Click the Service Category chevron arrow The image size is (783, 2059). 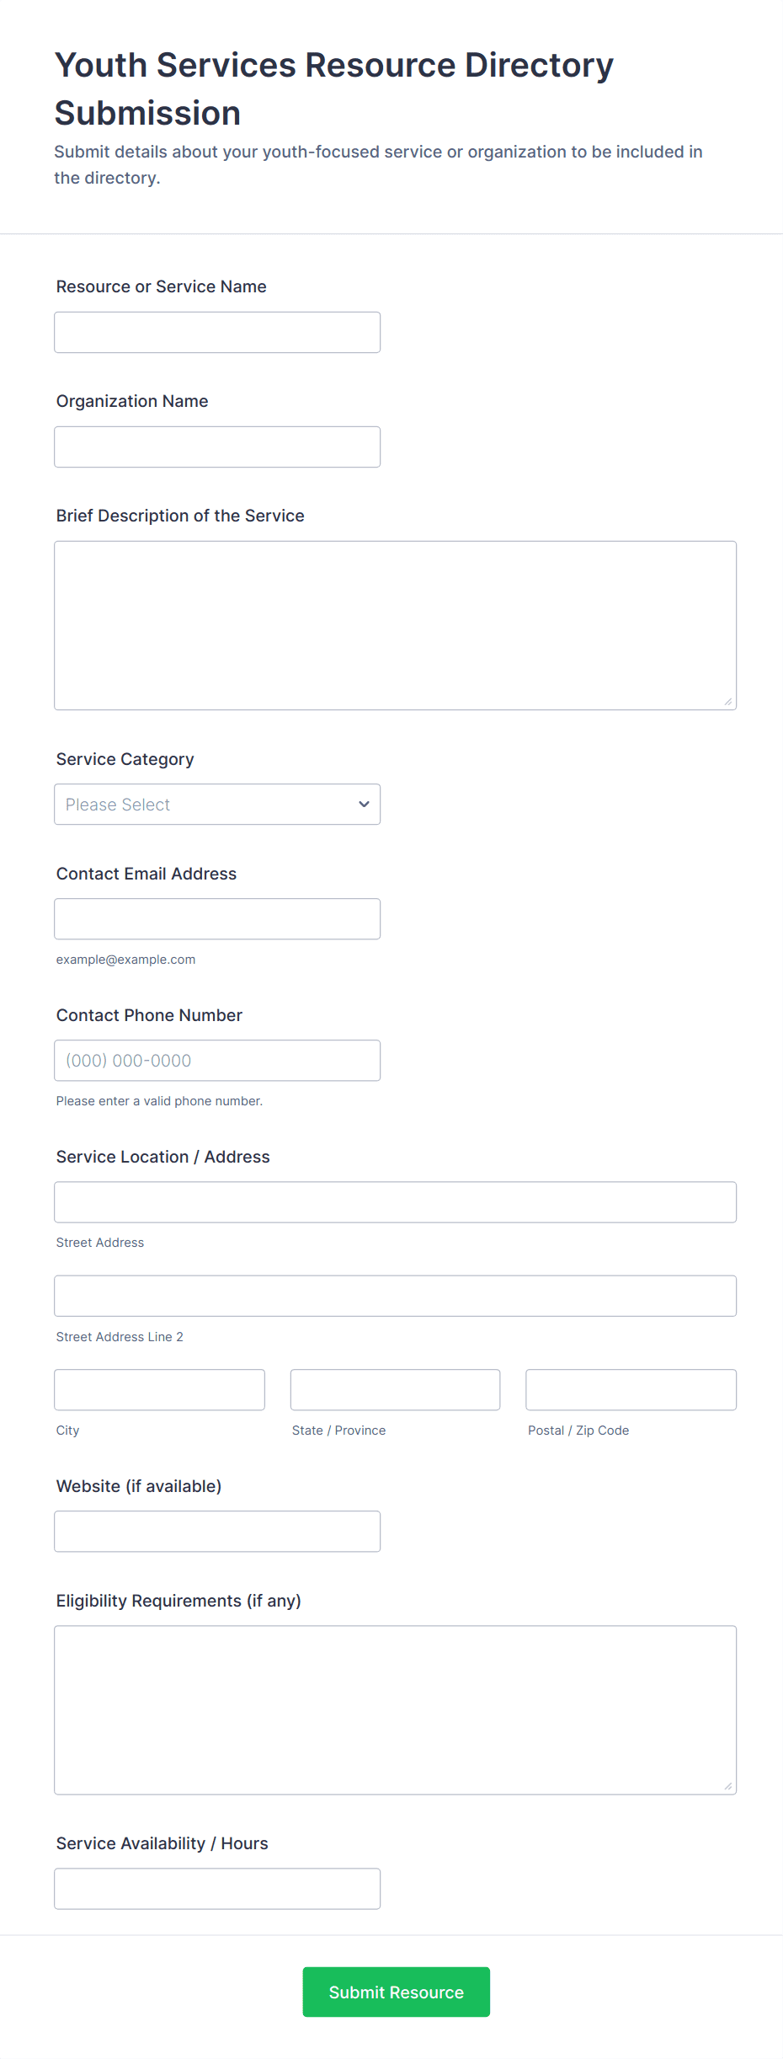(364, 805)
